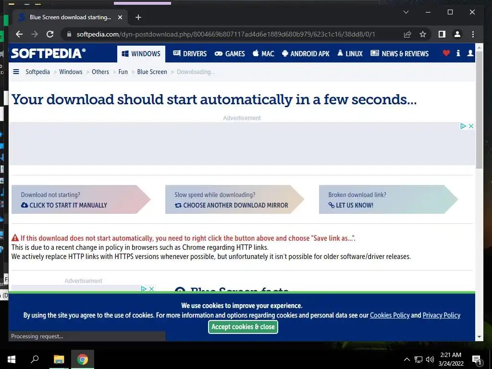The height and width of the screenshot is (369, 492).
Task: Click AdChoices icon on top ad
Action: coord(463,126)
